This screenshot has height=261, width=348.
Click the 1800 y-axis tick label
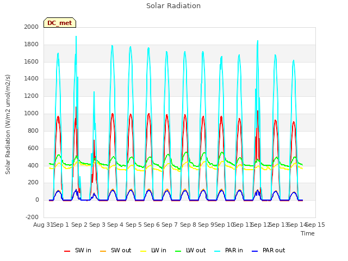click(x=32, y=45)
